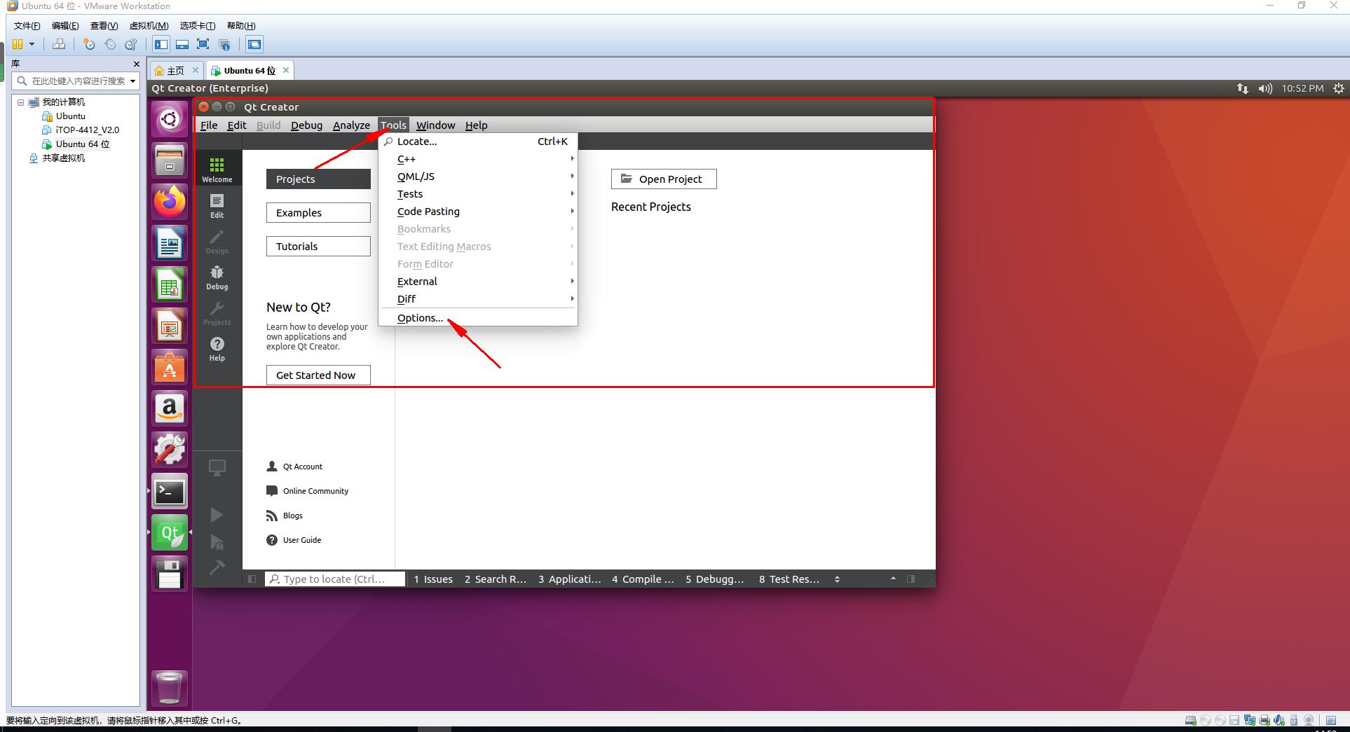Open the Ubuntu session gear menu

tap(1339, 88)
